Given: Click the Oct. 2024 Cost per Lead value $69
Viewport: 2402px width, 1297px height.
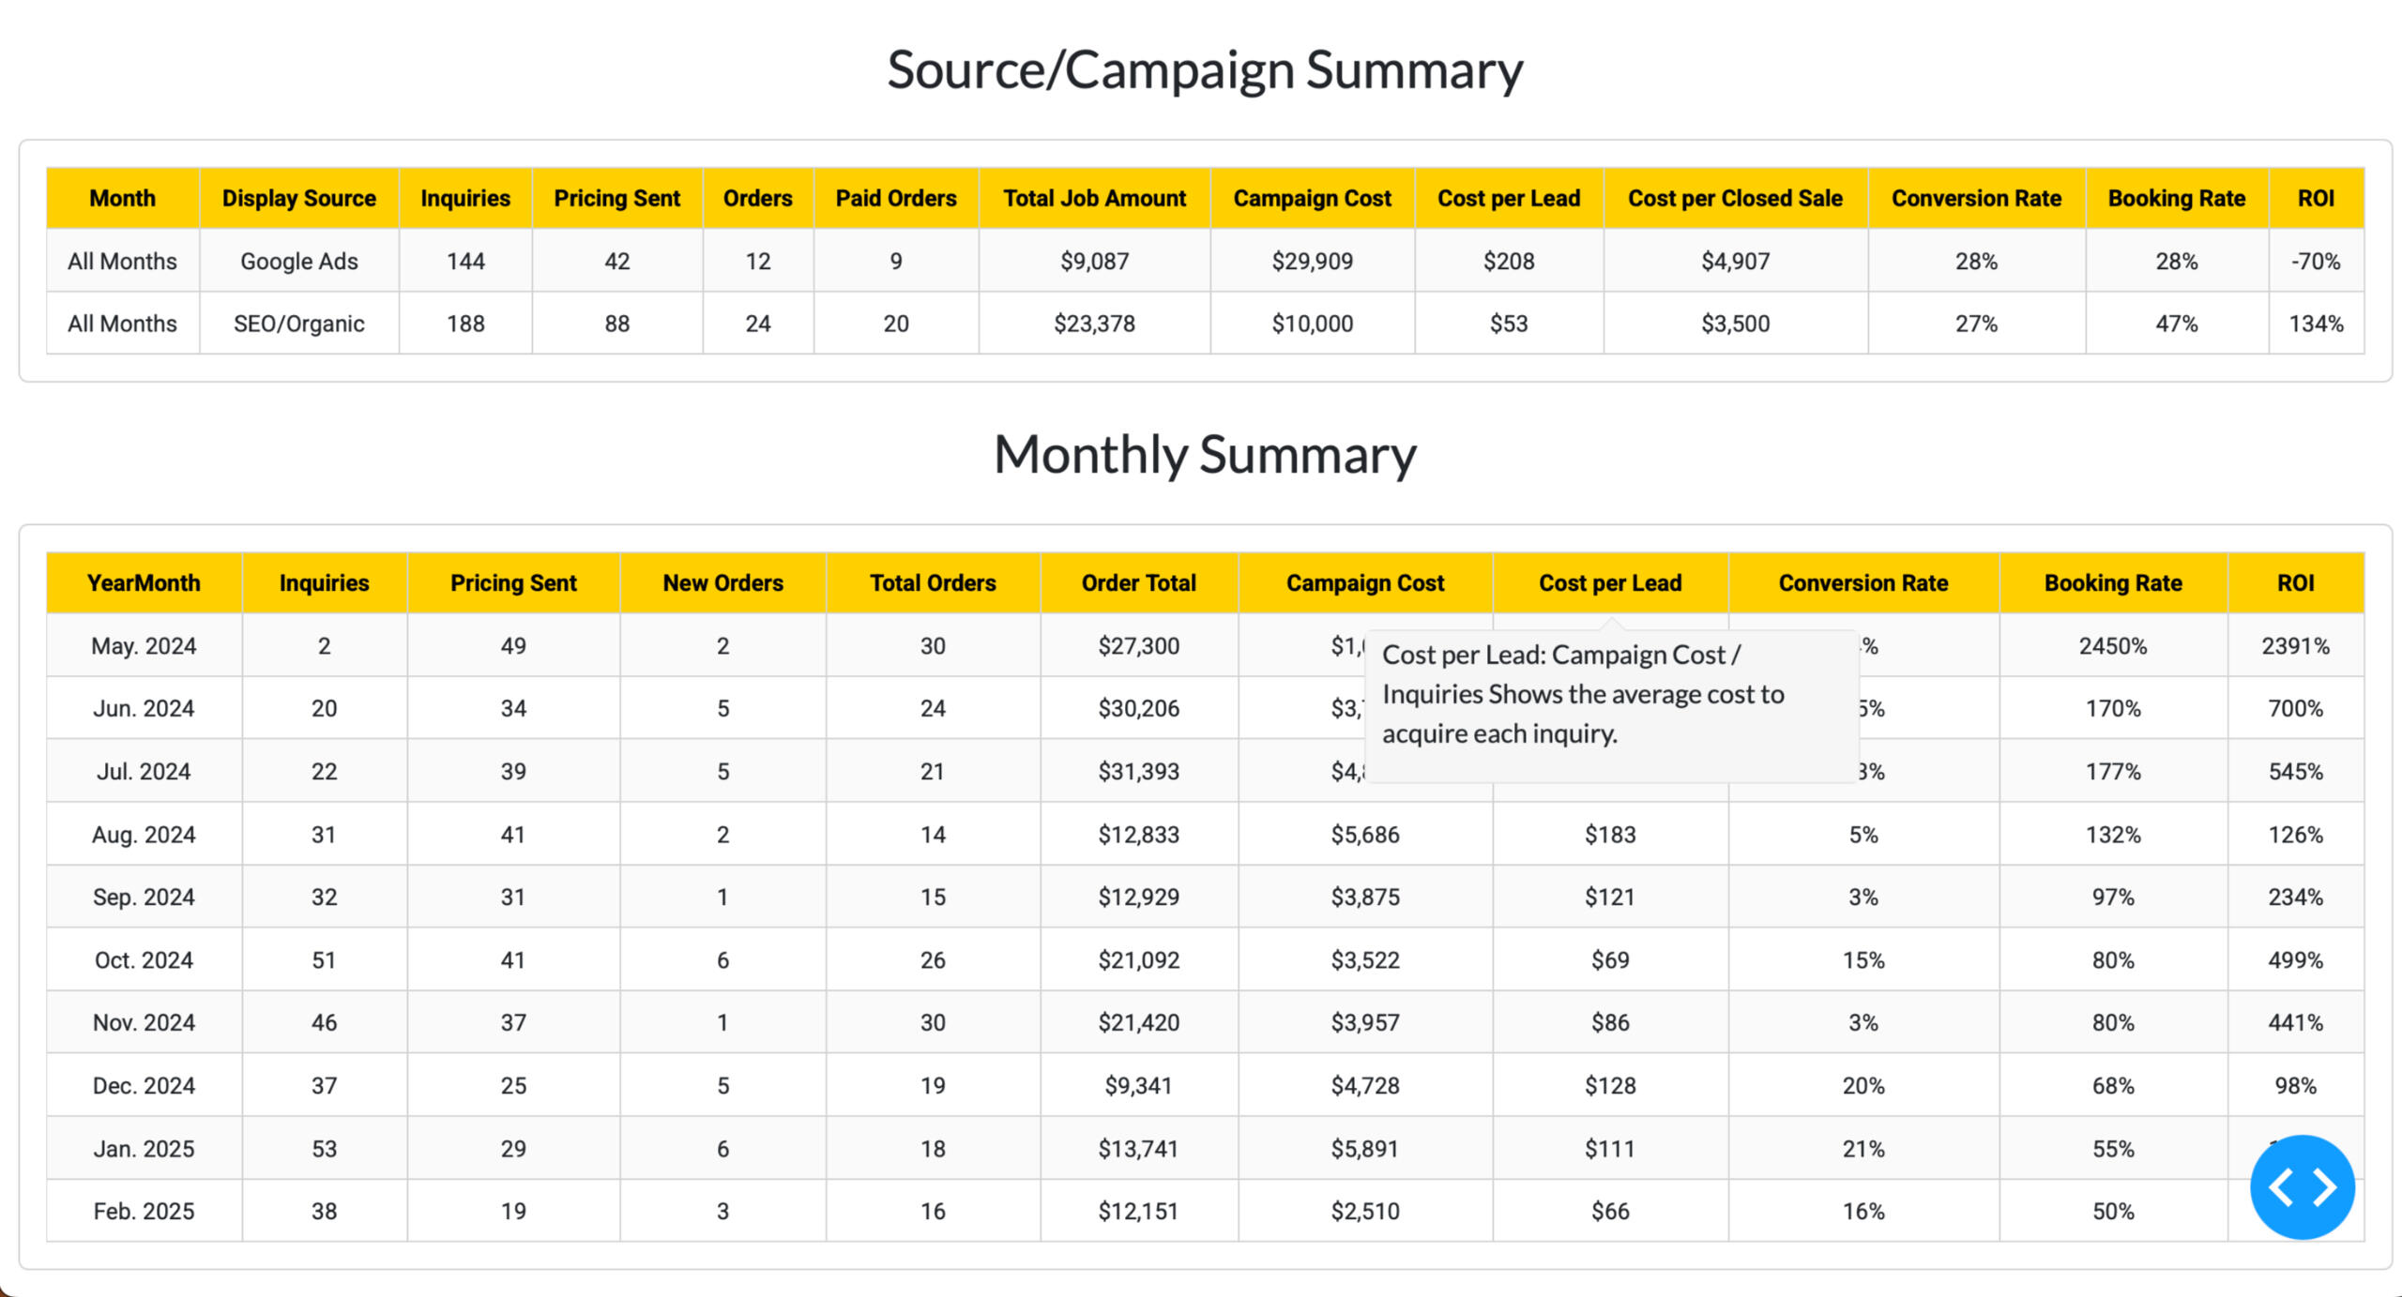Looking at the screenshot, I should tap(1609, 959).
